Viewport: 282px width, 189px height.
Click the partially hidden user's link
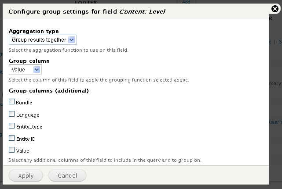pyautogui.click(x=275, y=122)
